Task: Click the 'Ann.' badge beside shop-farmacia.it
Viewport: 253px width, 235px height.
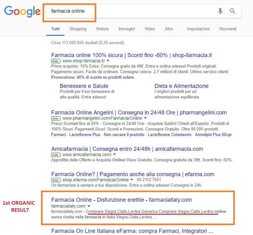Action: (56, 61)
